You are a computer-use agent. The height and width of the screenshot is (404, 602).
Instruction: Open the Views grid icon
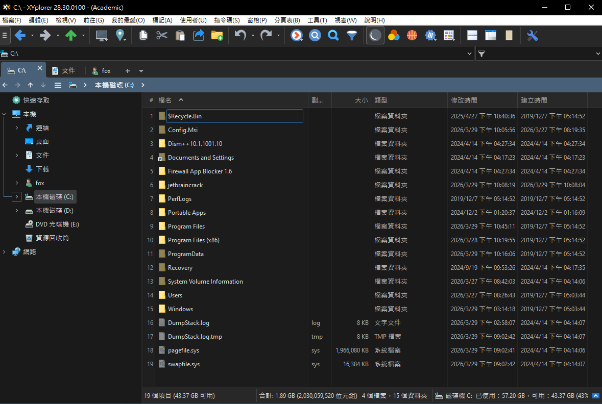point(449,36)
